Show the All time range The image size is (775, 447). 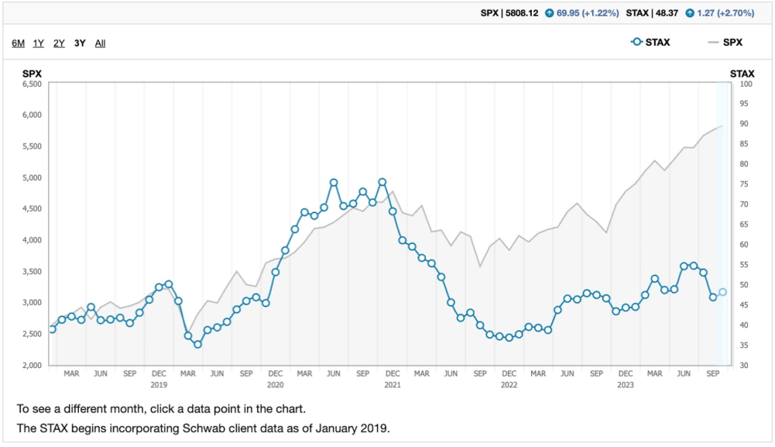tap(100, 43)
